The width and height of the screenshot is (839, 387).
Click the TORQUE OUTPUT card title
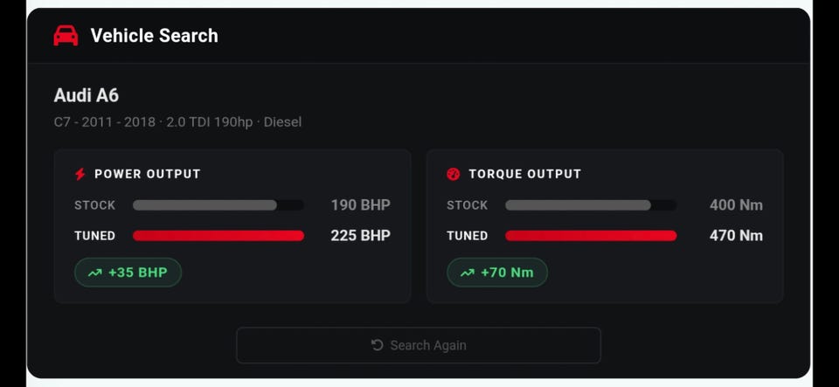(x=525, y=174)
